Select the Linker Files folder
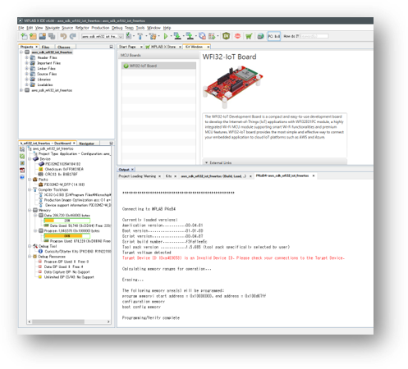 [46, 68]
